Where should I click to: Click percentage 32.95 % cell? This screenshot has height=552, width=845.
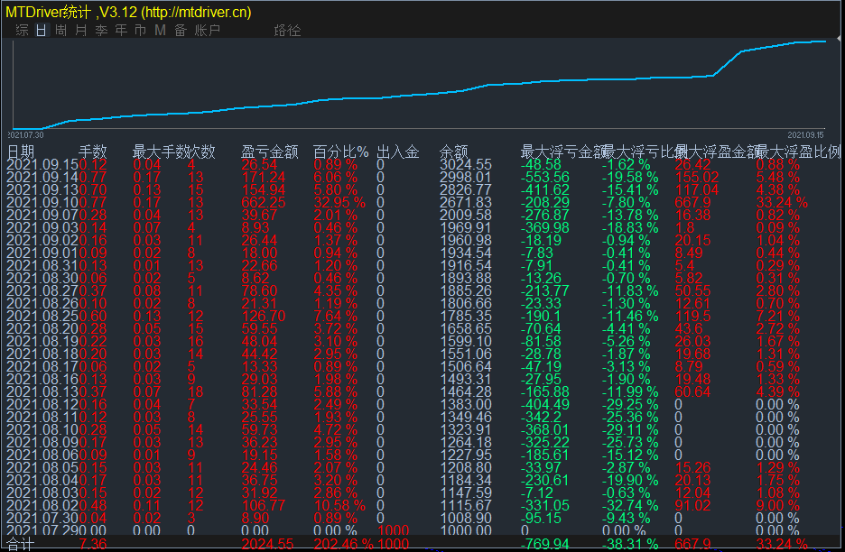(x=339, y=202)
